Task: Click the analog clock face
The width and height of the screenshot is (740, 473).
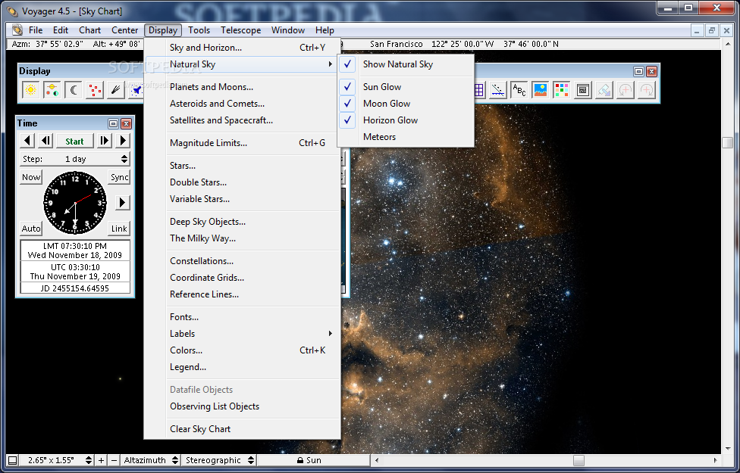Action: click(75, 203)
